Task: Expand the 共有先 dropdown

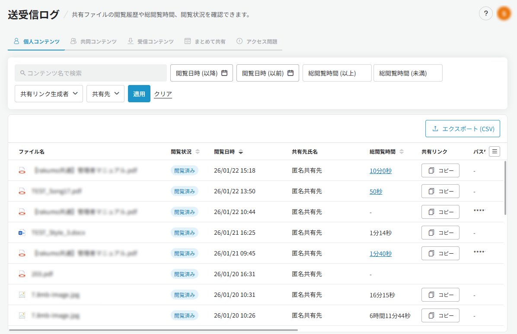Action: tap(105, 94)
